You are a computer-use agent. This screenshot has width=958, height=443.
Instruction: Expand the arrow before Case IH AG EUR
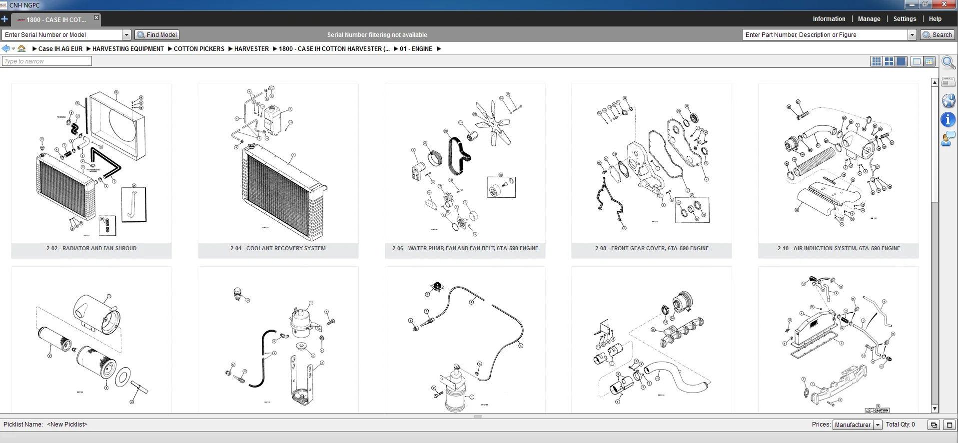pyautogui.click(x=34, y=49)
